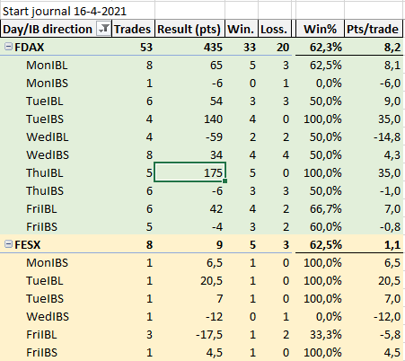The height and width of the screenshot is (361, 405).
Task: Select the FDAX MonIBL win rate 62,5%
Action: [326, 65]
